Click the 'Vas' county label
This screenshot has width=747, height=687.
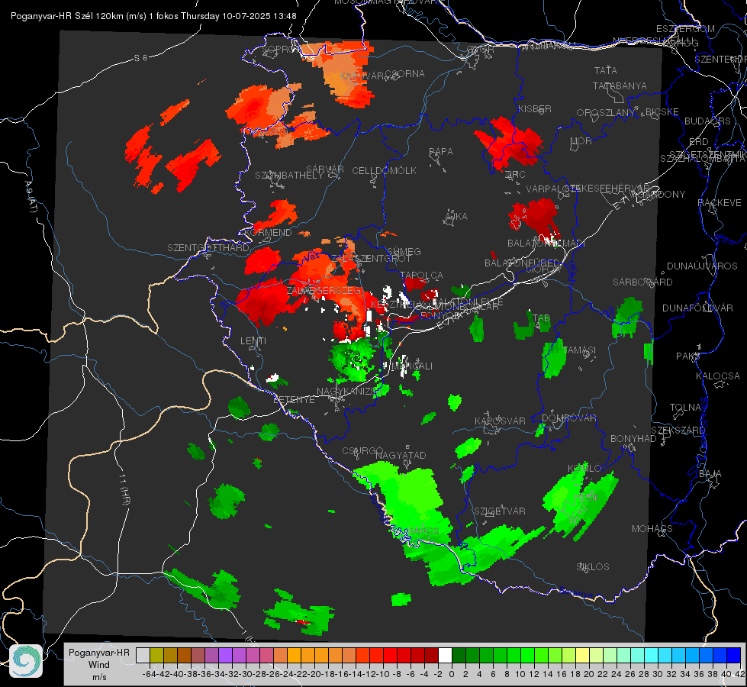point(312,256)
